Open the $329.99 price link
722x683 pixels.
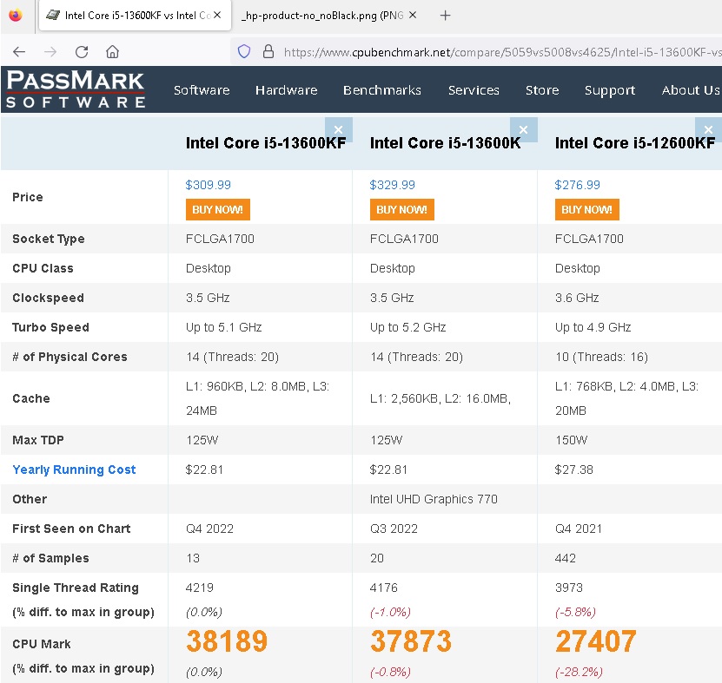point(393,185)
